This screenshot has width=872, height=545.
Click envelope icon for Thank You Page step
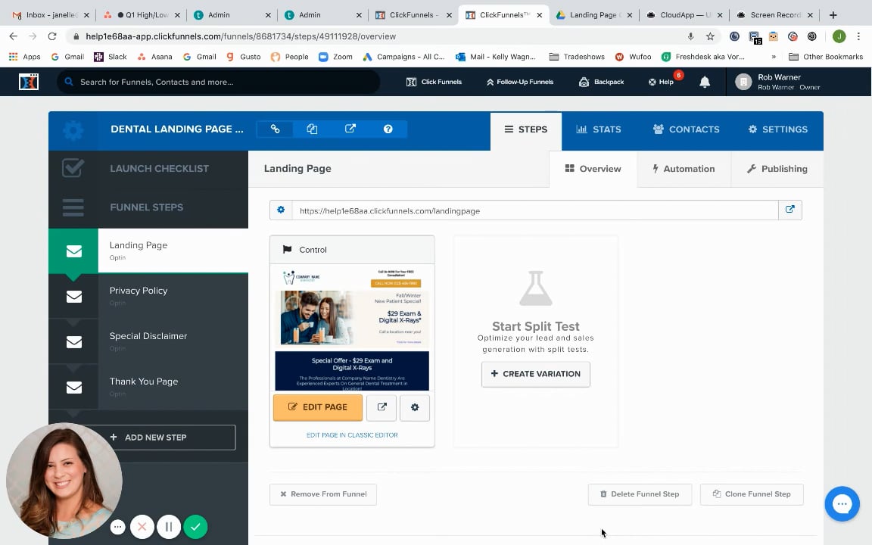pyautogui.click(x=73, y=387)
